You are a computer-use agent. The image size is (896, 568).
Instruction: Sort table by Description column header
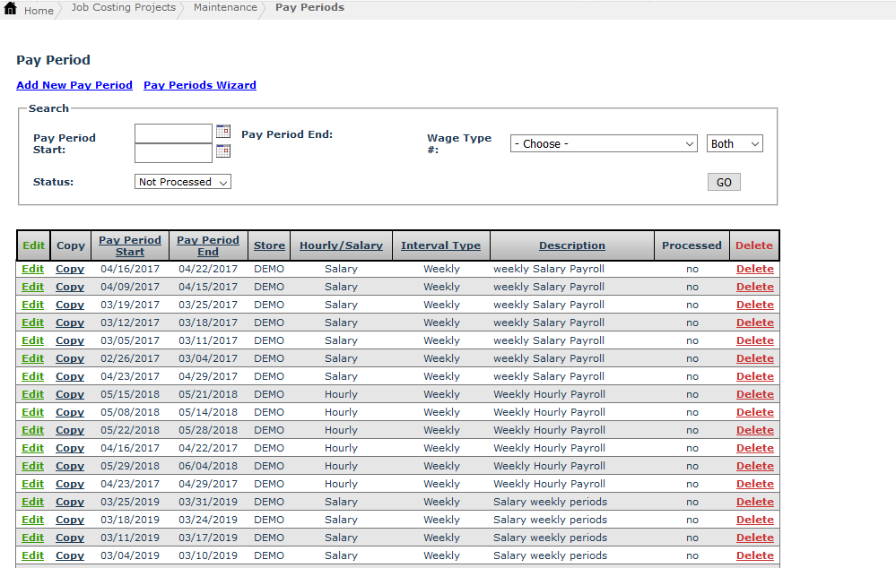coord(572,245)
